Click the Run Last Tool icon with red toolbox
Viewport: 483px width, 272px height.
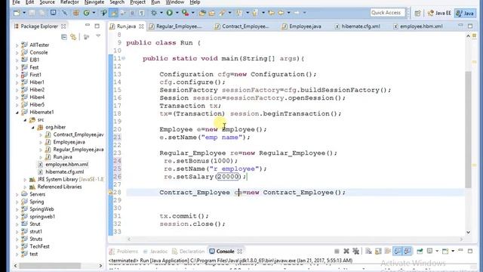click(185, 13)
